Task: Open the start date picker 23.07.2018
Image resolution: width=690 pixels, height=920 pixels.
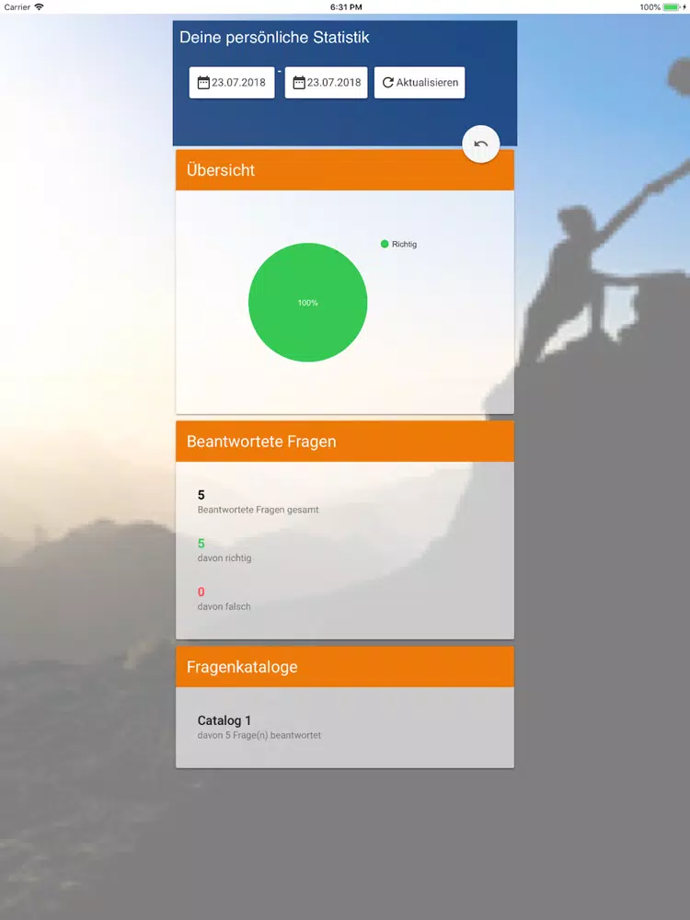Action: (232, 83)
